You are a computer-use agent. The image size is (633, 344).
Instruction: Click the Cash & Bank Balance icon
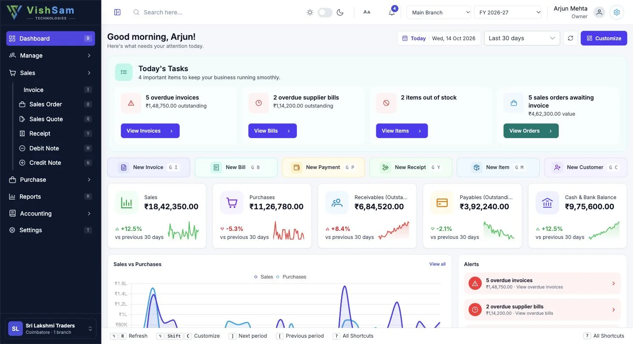[547, 203]
